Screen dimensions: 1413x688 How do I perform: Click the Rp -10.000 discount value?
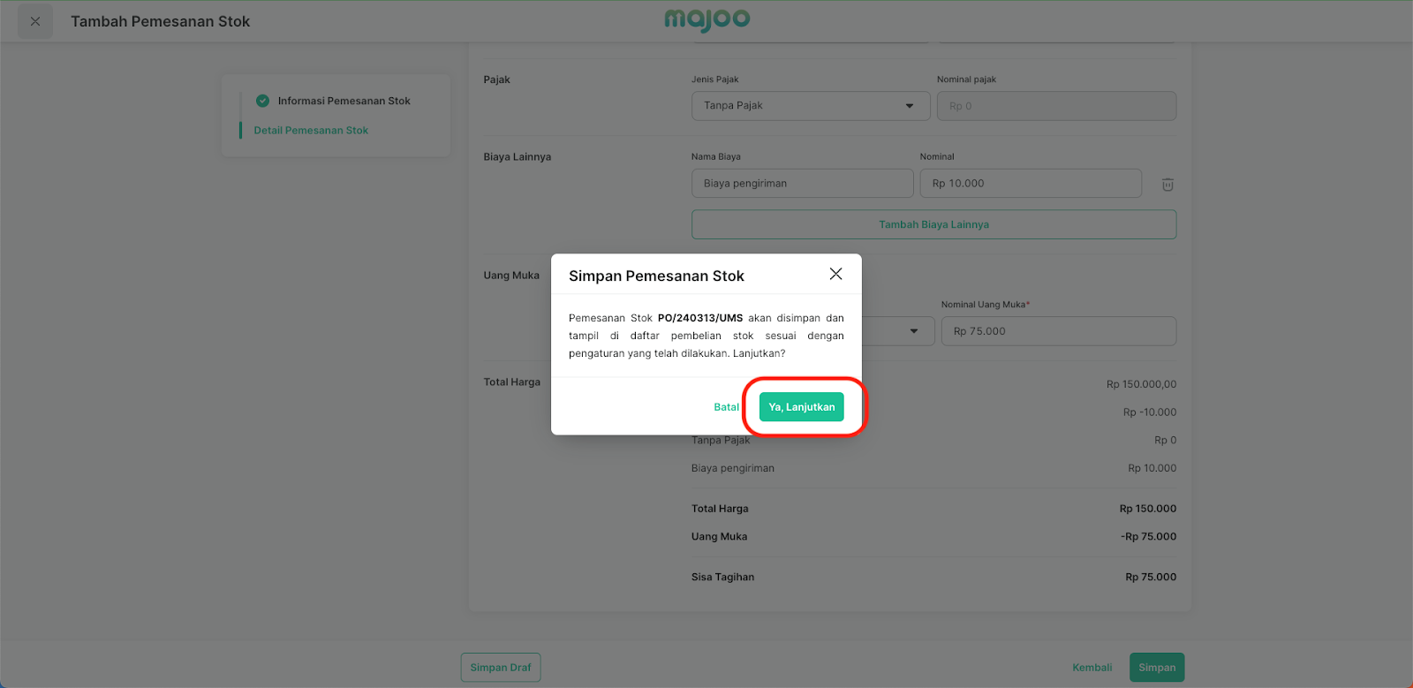point(1150,412)
